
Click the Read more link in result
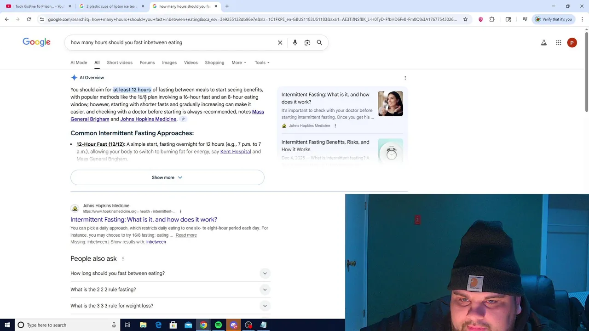(186, 235)
